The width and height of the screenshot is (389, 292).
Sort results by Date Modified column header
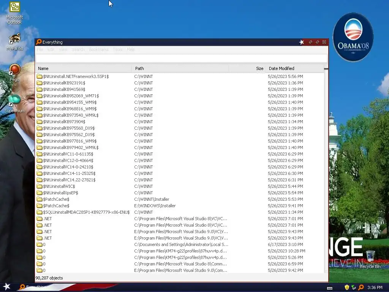[294, 68]
